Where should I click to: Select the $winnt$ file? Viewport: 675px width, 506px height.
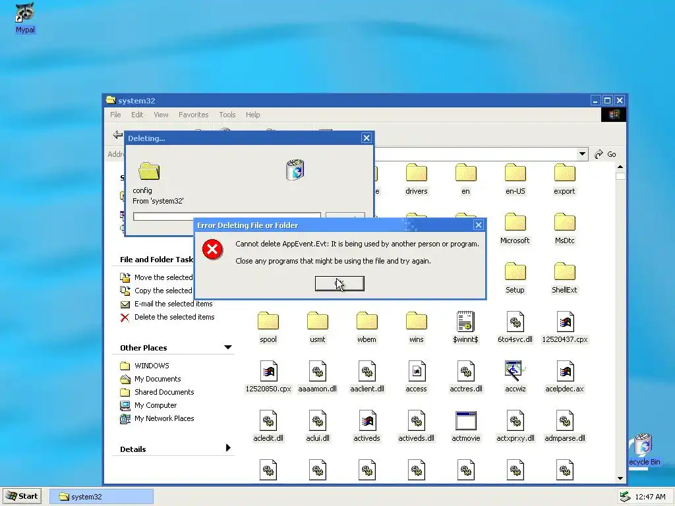(466, 328)
